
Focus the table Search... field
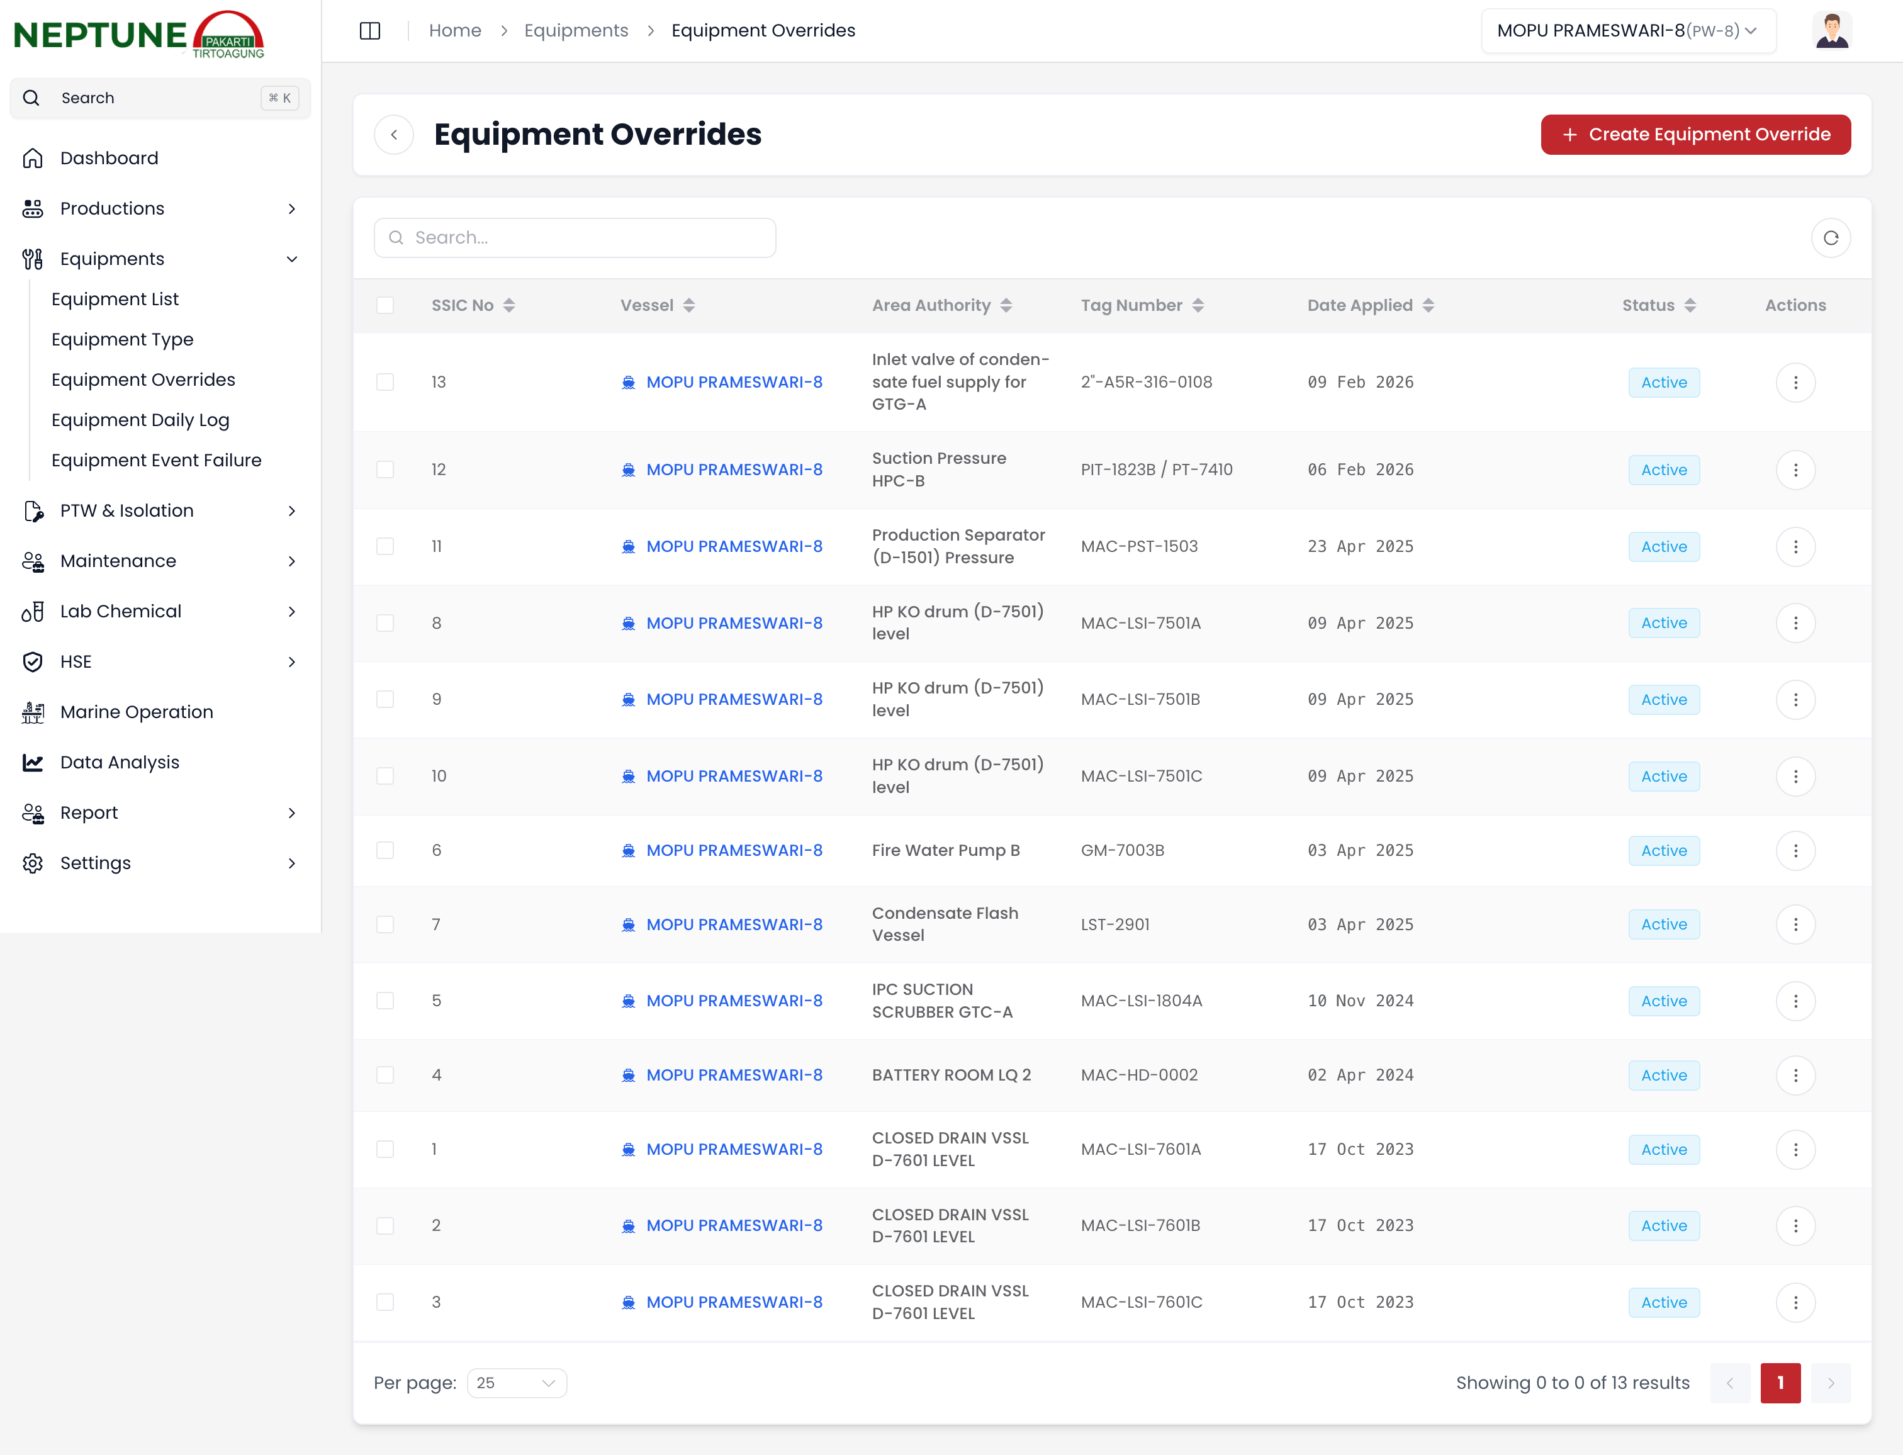point(575,238)
